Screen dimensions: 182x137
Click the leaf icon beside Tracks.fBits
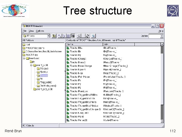click(68, 48)
